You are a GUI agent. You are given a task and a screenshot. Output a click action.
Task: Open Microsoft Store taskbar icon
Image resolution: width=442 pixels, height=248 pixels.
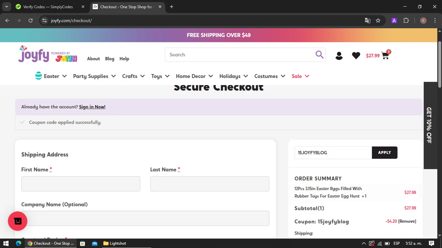(83, 243)
